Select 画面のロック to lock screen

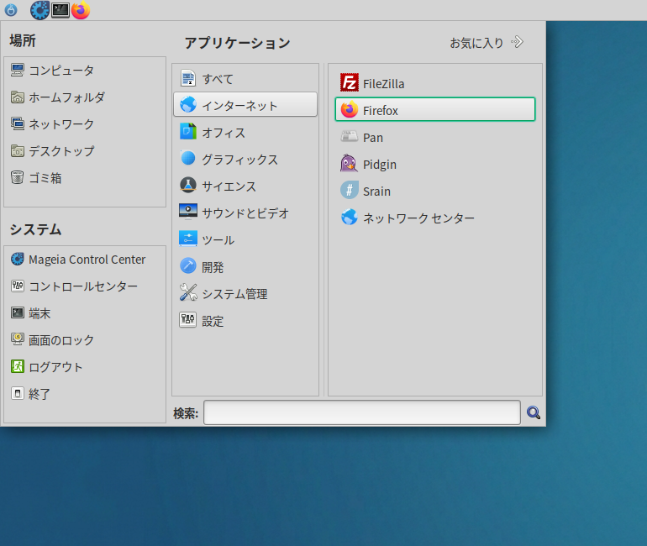85,340
